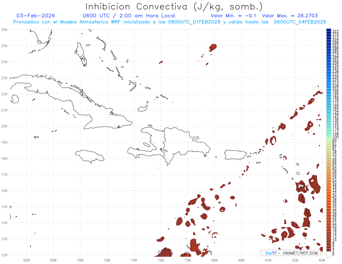
Task: Click the '100' colorbar label
Action: pyautogui.click(x=335, y=137)
